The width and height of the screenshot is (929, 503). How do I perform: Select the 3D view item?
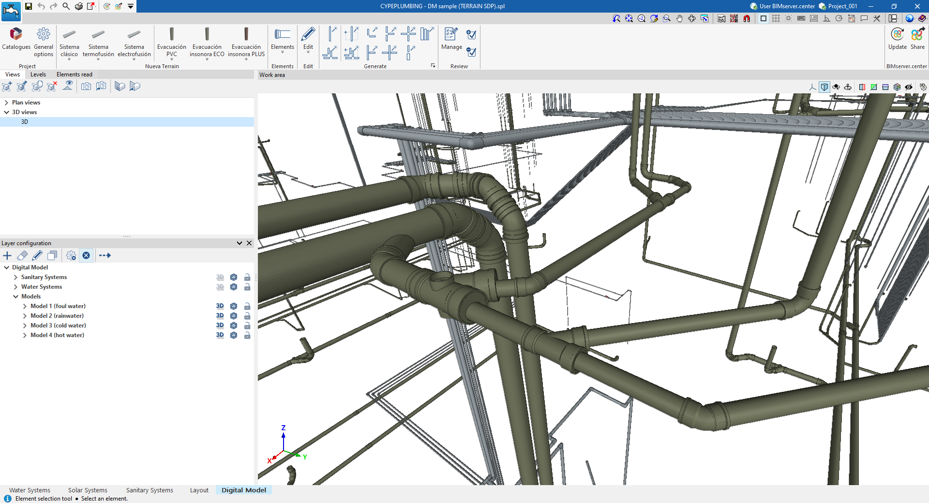click(x=25, y=122)
